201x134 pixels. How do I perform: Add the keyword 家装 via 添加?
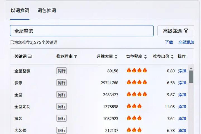(182, 118)
